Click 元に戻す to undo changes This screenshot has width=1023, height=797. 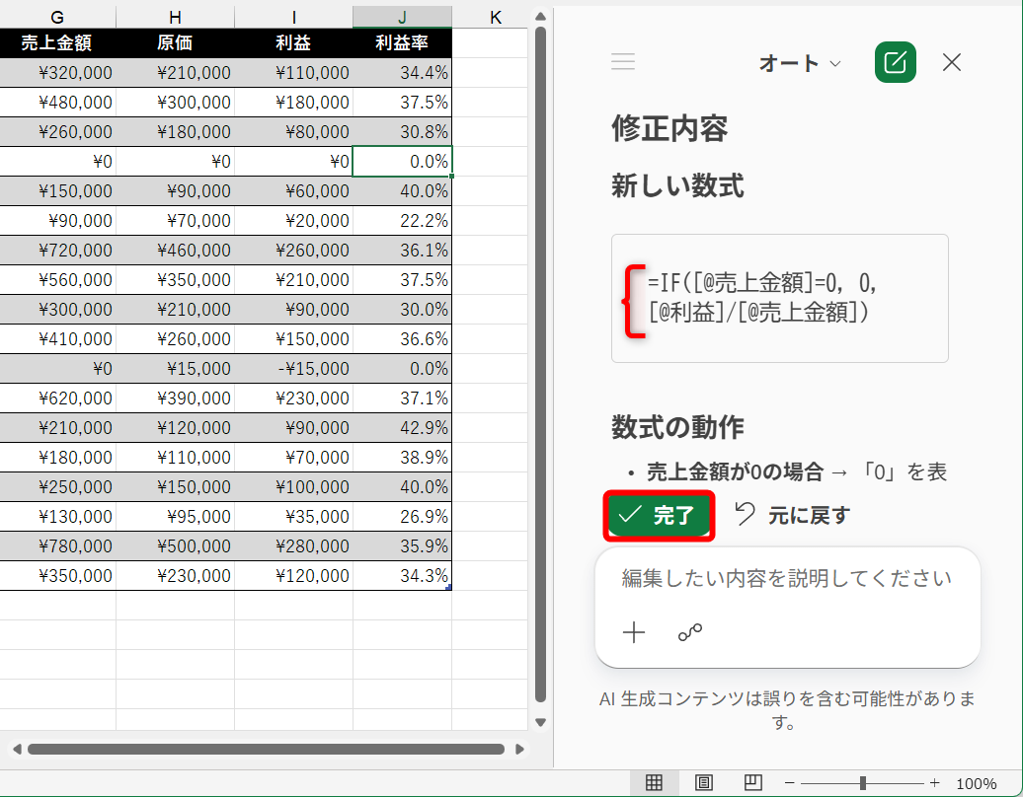pos(793,516)
